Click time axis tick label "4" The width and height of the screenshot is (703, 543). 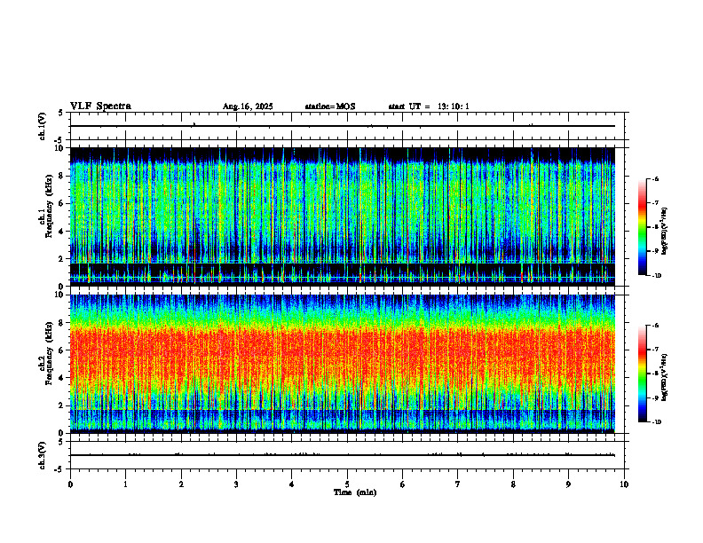pyautogui.click(x=292, y=484)
